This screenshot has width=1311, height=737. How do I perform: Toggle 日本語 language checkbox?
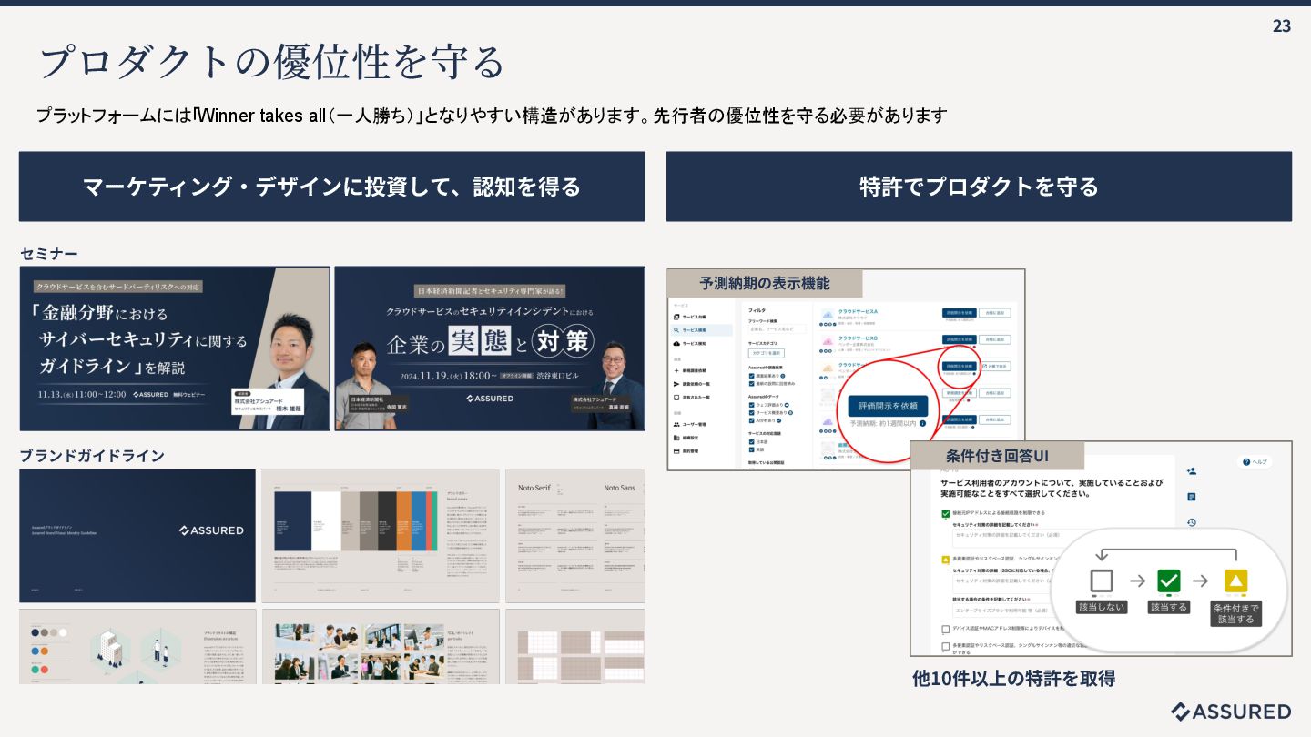(752, 441)
